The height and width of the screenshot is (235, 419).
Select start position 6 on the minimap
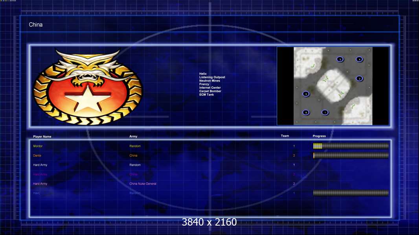click(306, 112)
